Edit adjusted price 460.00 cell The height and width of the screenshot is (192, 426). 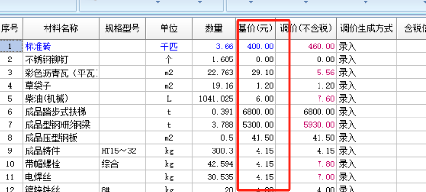tap(306, 46)
